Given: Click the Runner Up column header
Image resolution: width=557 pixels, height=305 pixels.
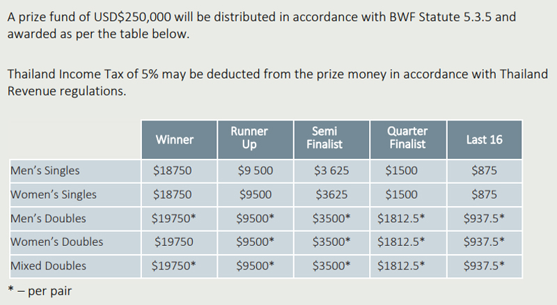Looking at the screenshot, I should (249, 139).
